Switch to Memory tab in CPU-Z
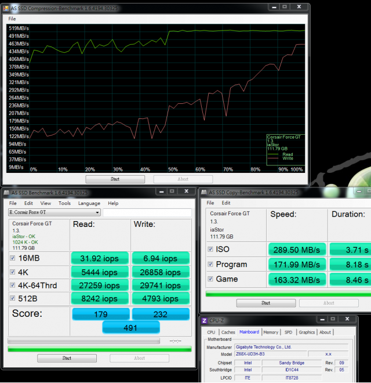The height and width of the screenshot is (383, 371). click(x=271, y=332)
